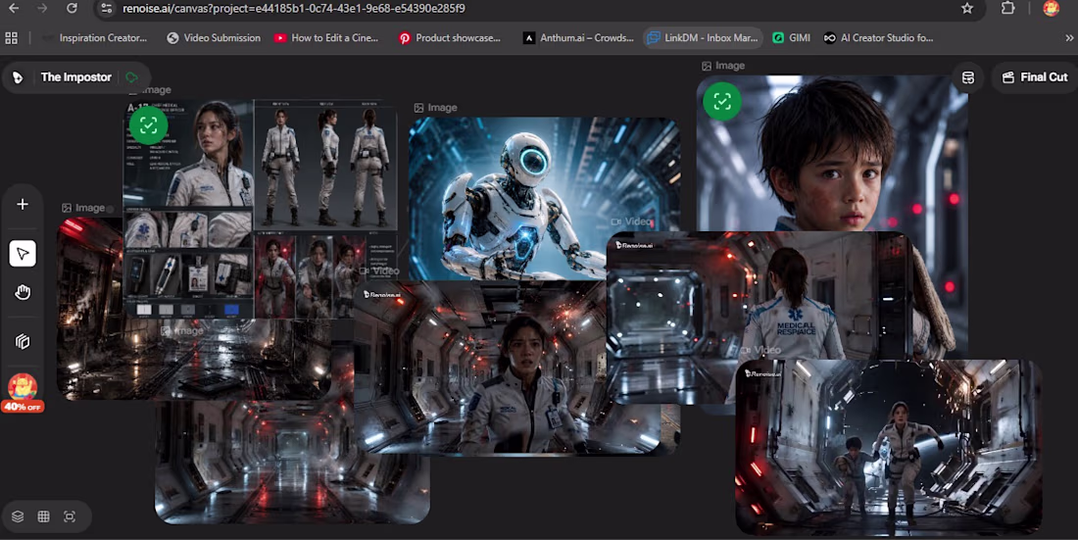Open the GIMI bookmark
1078x540 pixels.
coord(791,38)
